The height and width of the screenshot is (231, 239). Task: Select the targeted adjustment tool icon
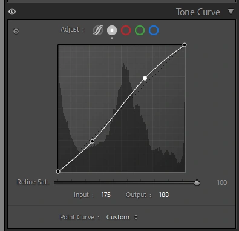[x=16, y=31]
